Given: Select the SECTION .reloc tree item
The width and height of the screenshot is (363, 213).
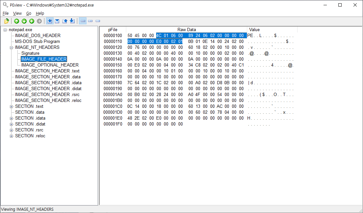Looking at the screenshot, I should (x=30, y=136).
